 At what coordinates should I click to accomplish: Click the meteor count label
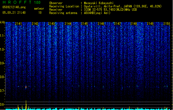(39, 9)
